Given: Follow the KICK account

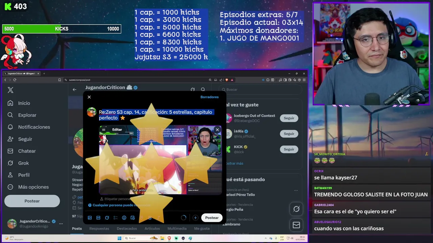Looking at the screenshot, I should pyautogui.click(x=289, y=149).
